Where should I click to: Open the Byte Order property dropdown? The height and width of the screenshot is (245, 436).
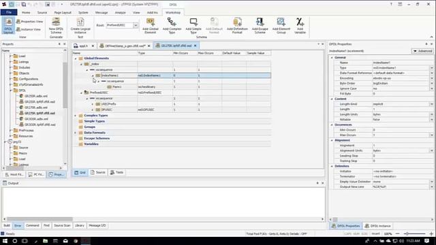coord(431,83)
